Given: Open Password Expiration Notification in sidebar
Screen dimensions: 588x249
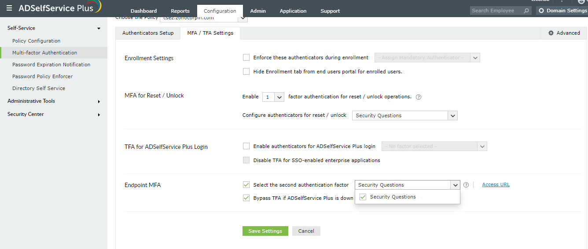Looking at the screenshot, I should (x=51, y=65).
